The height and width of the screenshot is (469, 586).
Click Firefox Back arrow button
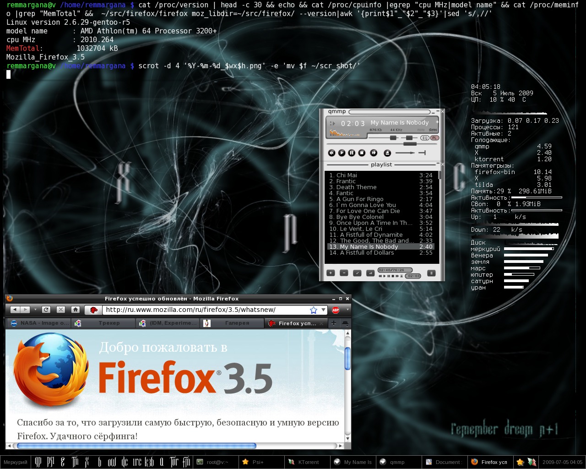pos(15,310)
